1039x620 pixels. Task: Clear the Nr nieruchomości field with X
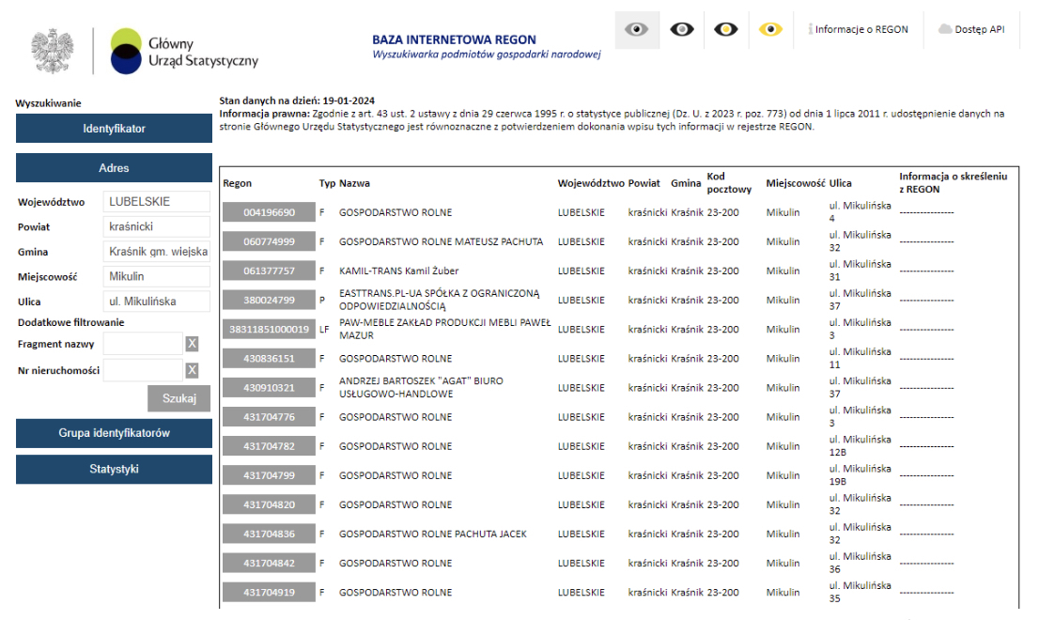[x=192, y=370]
